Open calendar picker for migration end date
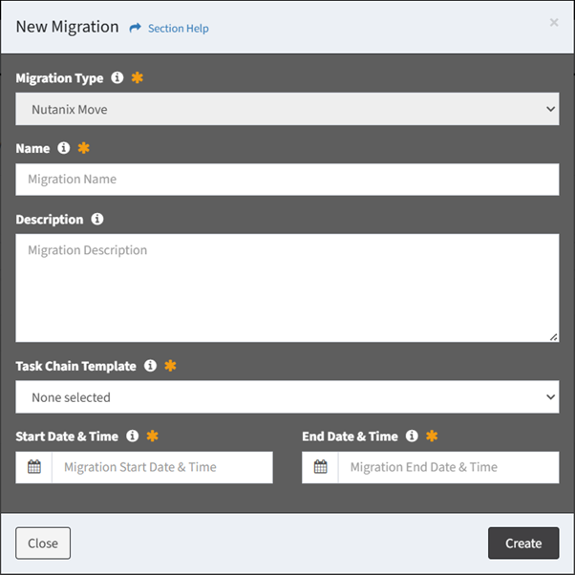 click(x=320, y=467)
